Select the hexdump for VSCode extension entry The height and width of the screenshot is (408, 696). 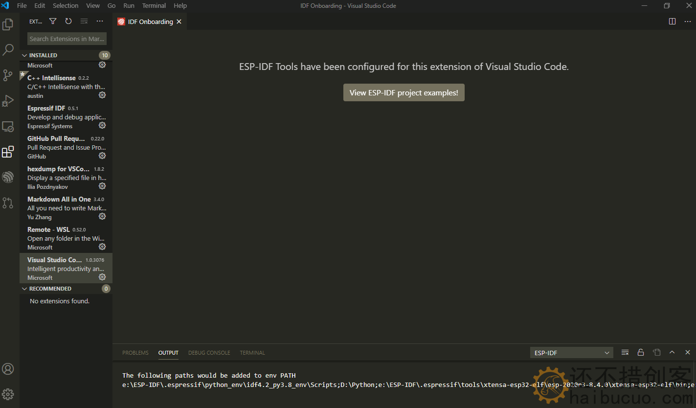pos(66,177)
